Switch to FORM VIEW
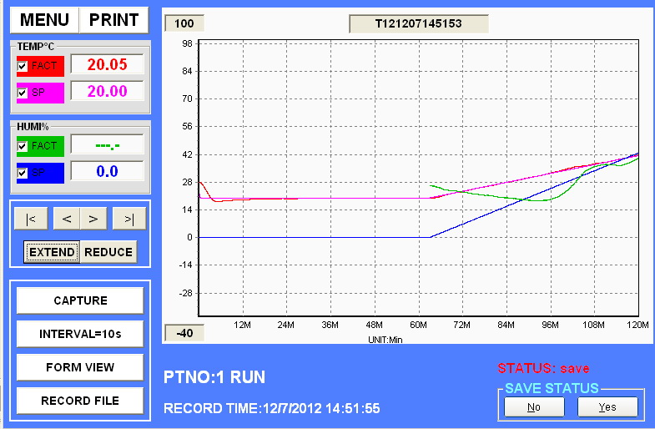Screen dimensions: 655x429 (80, 367)
